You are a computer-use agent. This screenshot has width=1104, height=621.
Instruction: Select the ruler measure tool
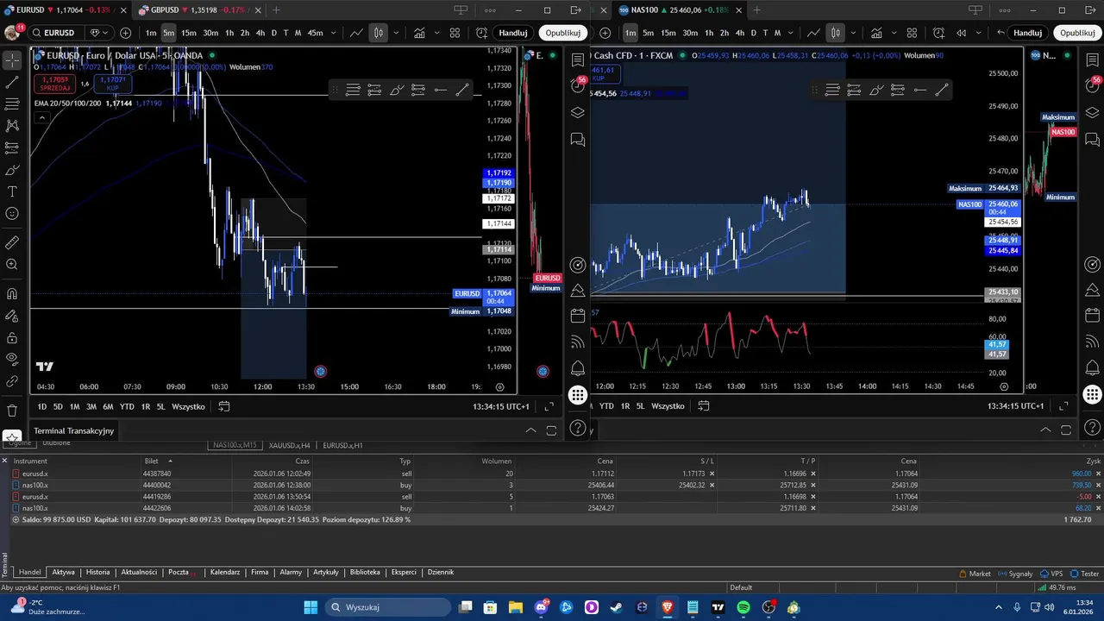(12, 243)
